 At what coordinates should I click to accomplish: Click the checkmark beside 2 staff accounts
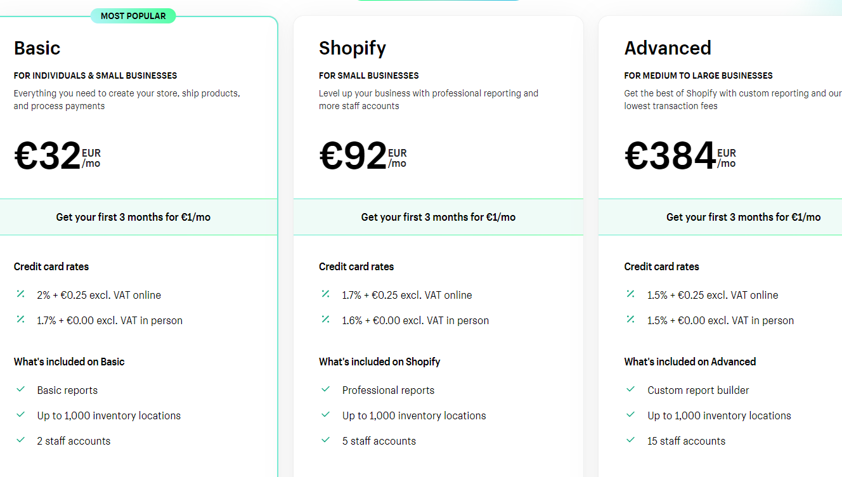21,440
